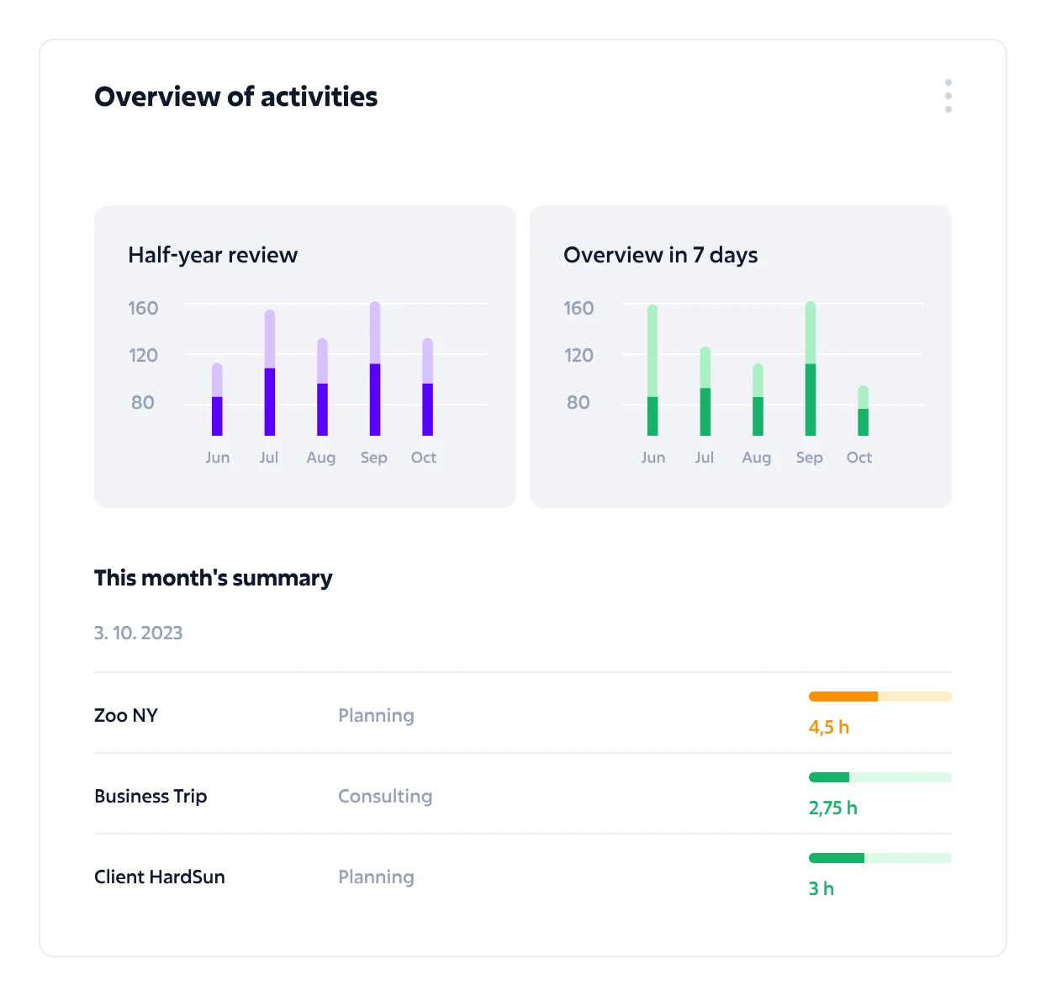1046x996 pixels.
Task: Click the 4,5 h duration value
Action: tap(829, 727)
